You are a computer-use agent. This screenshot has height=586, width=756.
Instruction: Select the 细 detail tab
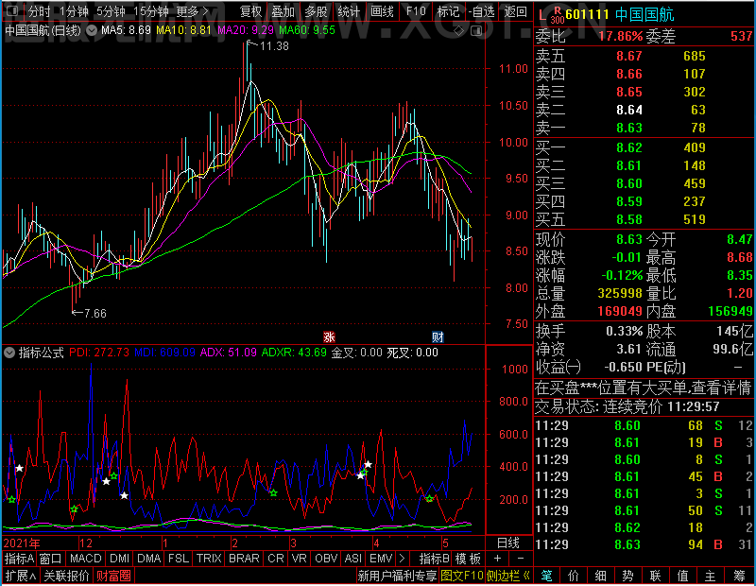coord(600,576)
